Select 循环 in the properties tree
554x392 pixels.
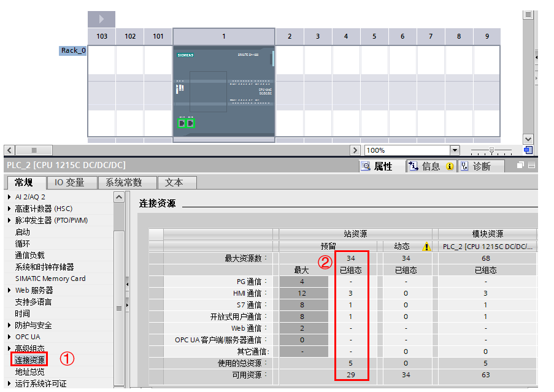coord(22,244)
